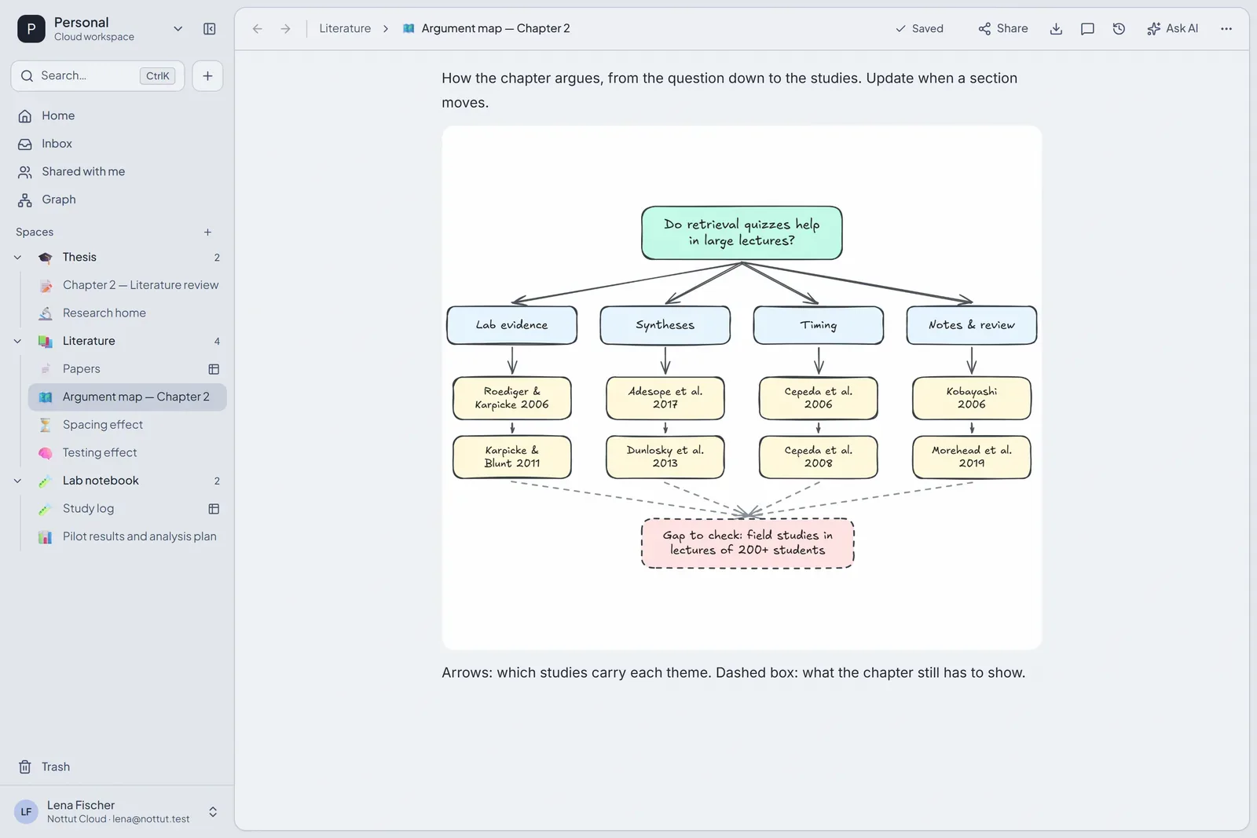Open Pilot results and analysis plan
This screenshot has width=1257, height=838.
point(127,537)
